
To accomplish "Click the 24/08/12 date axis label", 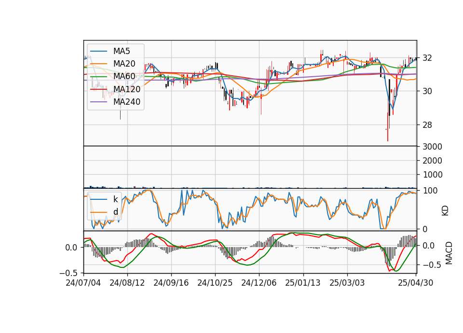I will (127, 283).
